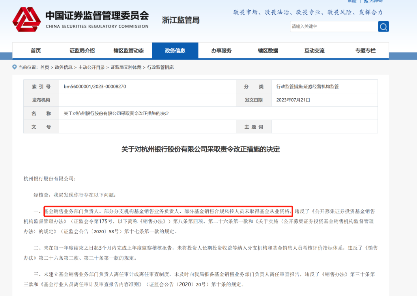The image size is (417, 296).
Task: Click the 无障碍 accessibility wheelchair icon
Action: [x=366, y=2]
